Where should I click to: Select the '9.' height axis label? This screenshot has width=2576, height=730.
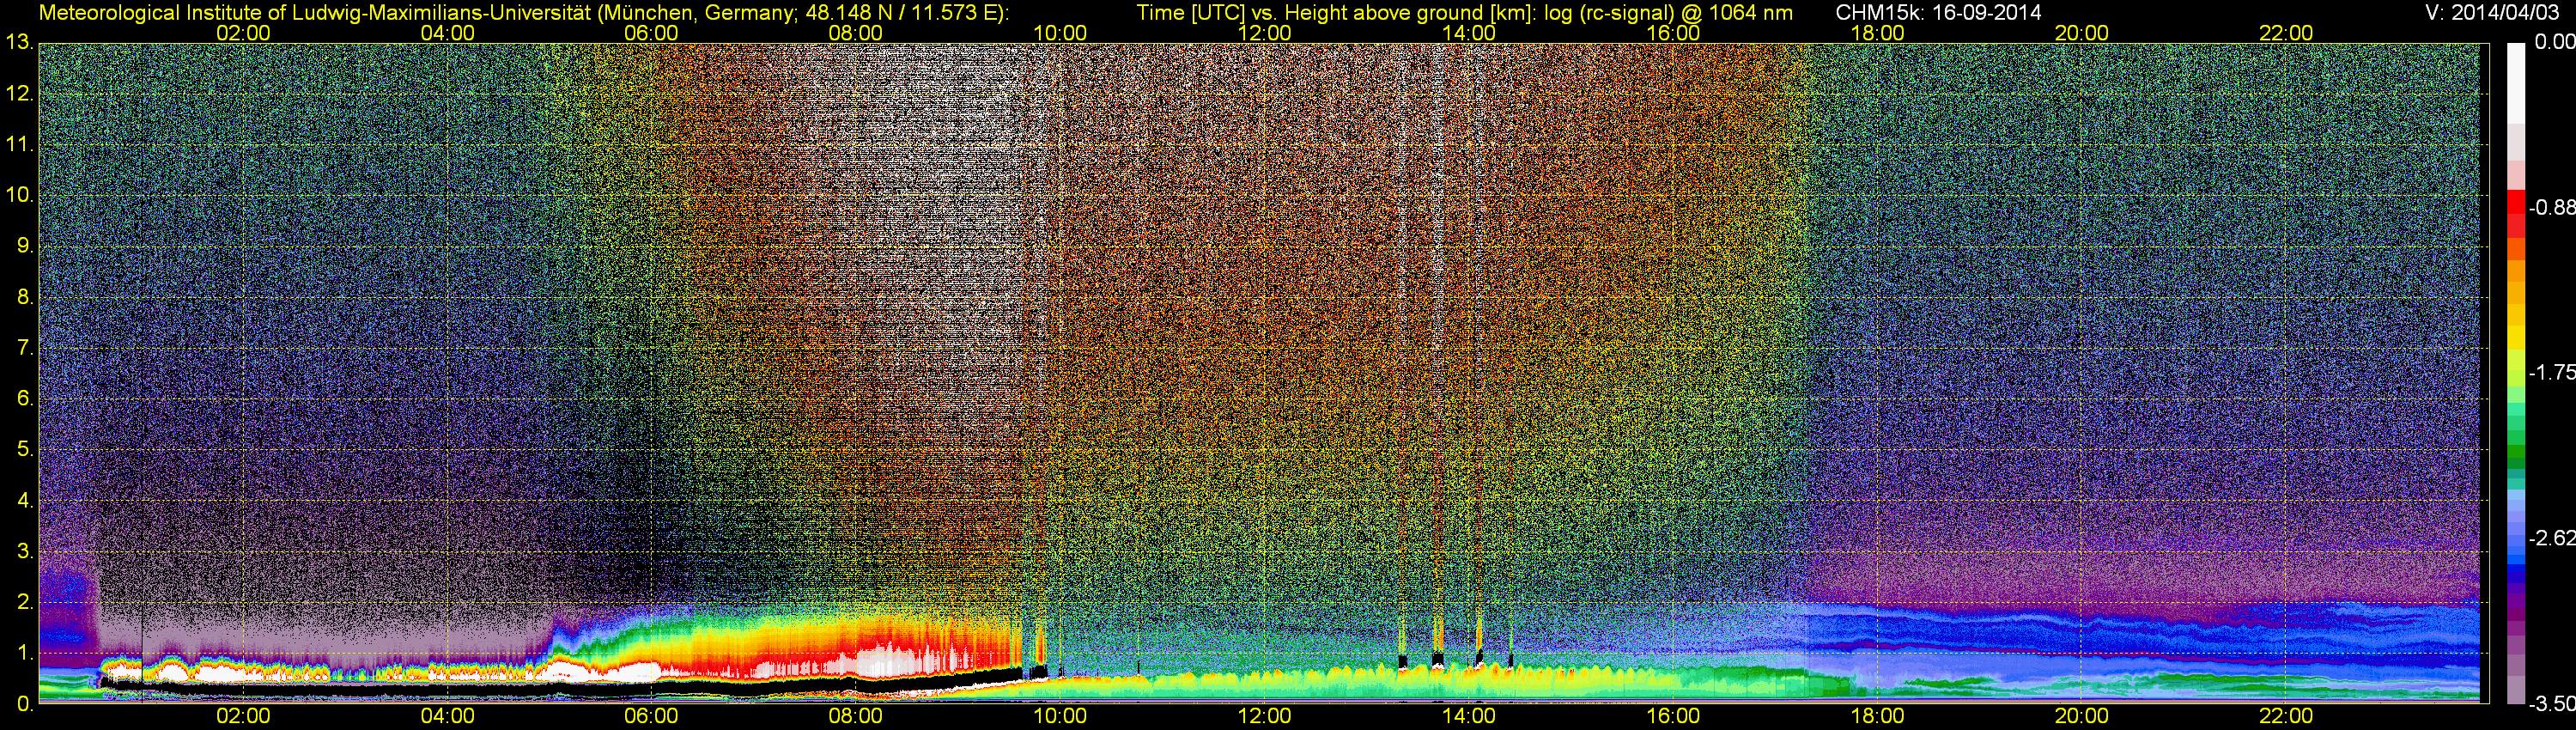[24, 246]
